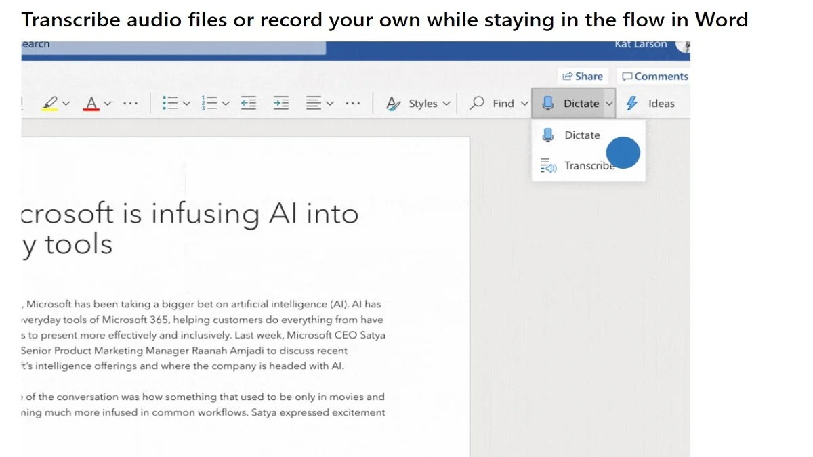Apply a numbered list
The image size is (813, 457).
pyautogui.click(x=210, y=104)
